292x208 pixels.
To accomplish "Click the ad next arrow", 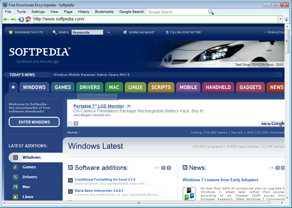I will pos(76,124).
